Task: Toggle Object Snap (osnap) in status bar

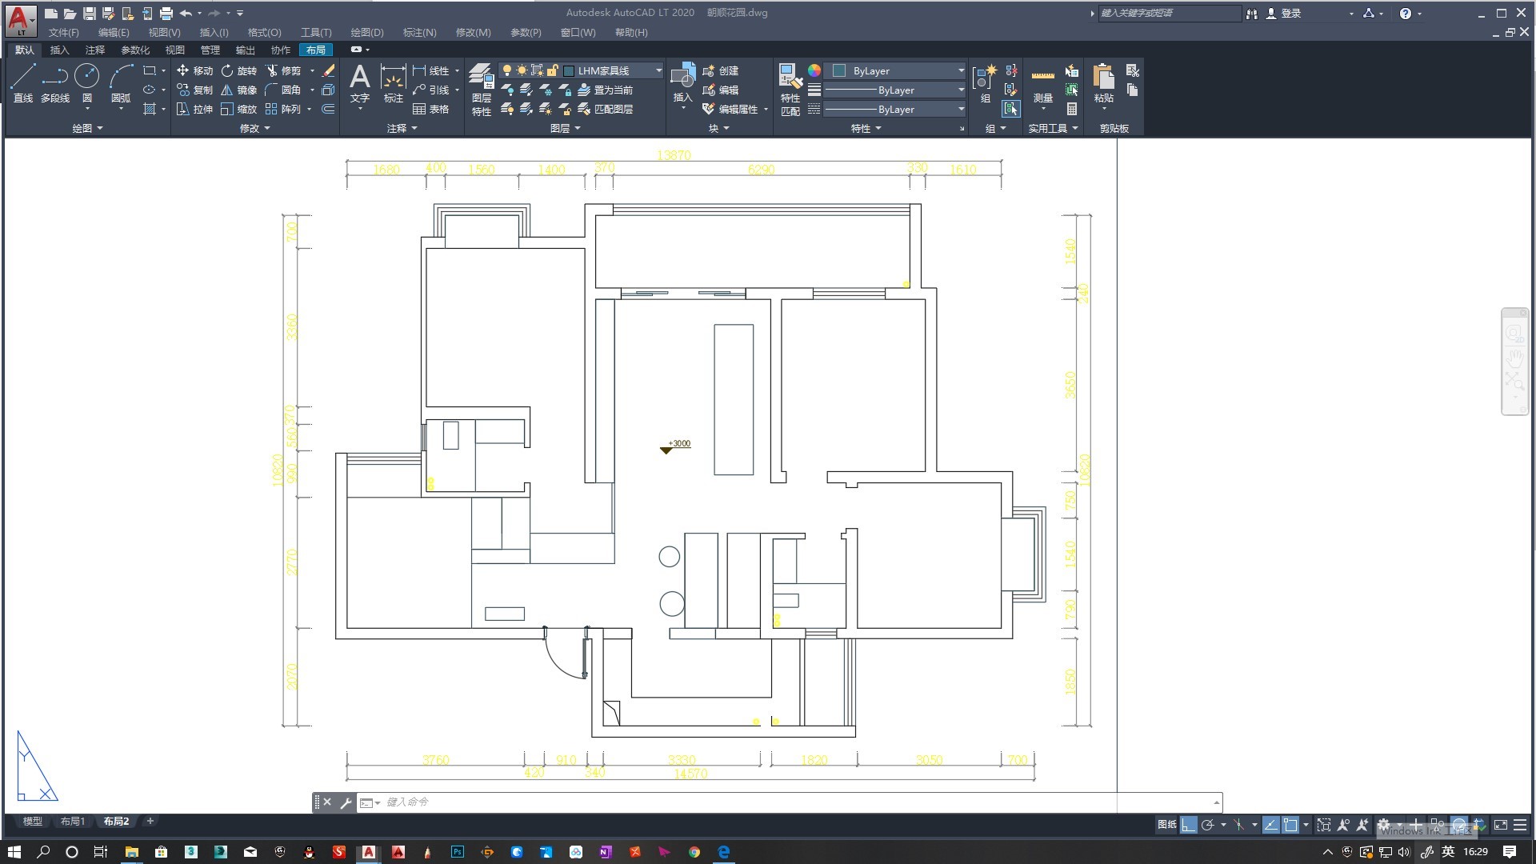Action: pos(1290,825)
